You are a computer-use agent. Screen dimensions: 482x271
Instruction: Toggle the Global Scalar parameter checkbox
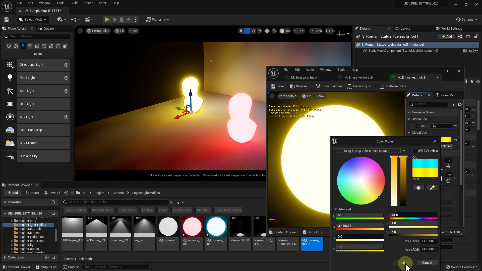point(417,126)
